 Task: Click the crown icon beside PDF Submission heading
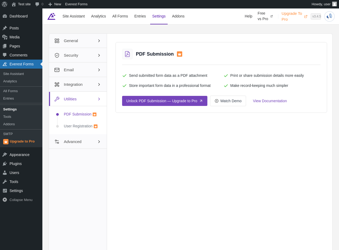(180, 54)
